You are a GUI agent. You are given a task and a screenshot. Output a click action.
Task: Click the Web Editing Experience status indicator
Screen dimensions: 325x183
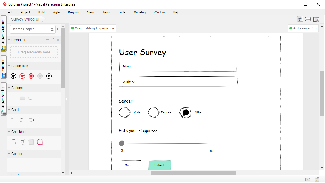coord(93,28)
